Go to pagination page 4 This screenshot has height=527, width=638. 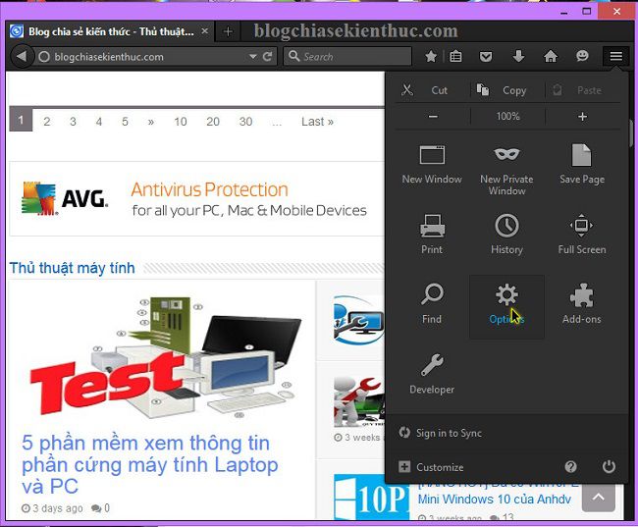[x=99, y=122]
